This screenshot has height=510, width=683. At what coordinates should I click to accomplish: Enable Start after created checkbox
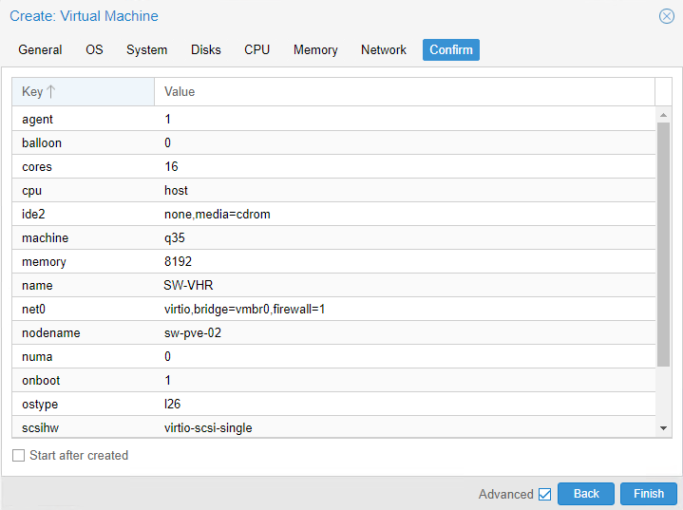18,456
